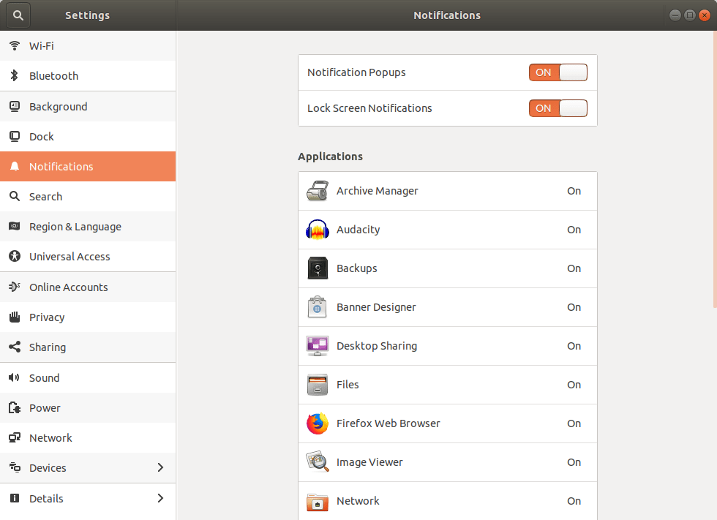The width and height of the screenshot is (717, 520).
Task: Switch to the Privacy panel
Action: pyautogui.click(x=47, y=317)
